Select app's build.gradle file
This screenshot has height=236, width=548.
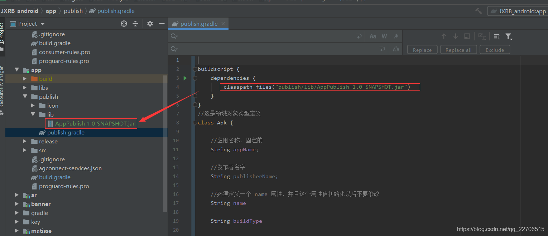tap(54, 177)
